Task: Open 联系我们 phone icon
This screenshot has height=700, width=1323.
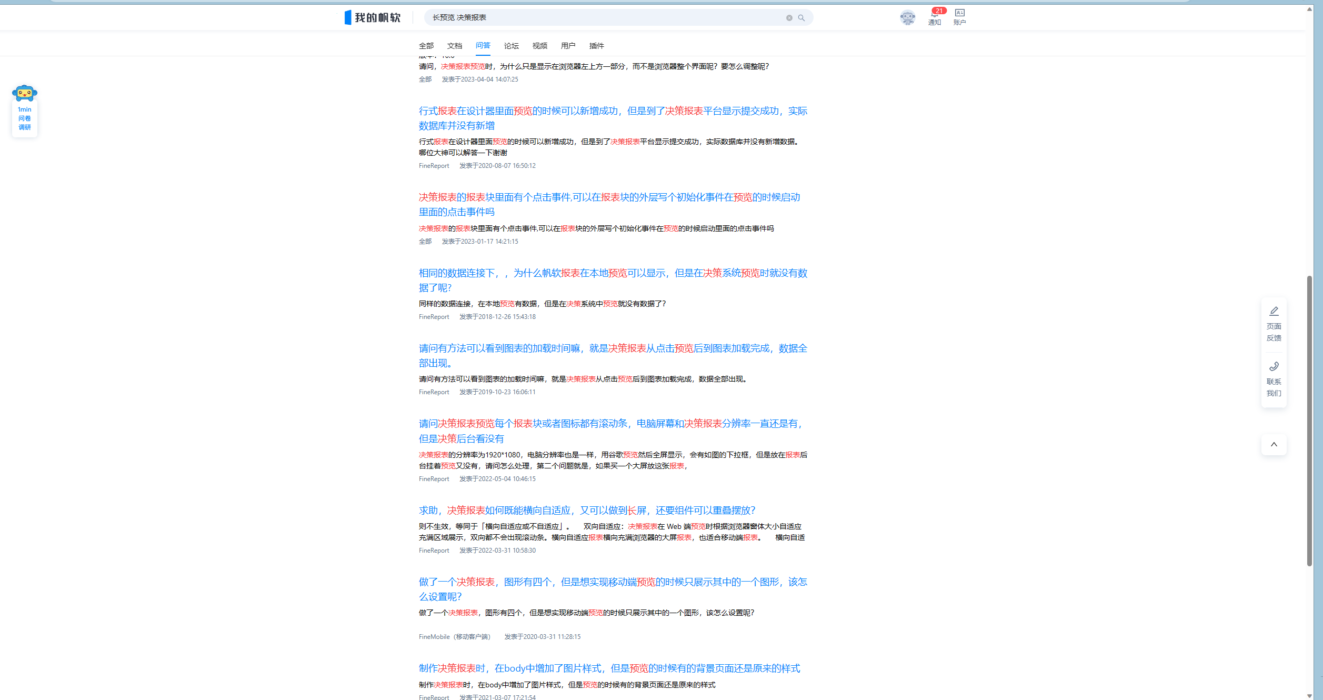Action: click(x=1274, y=379)
